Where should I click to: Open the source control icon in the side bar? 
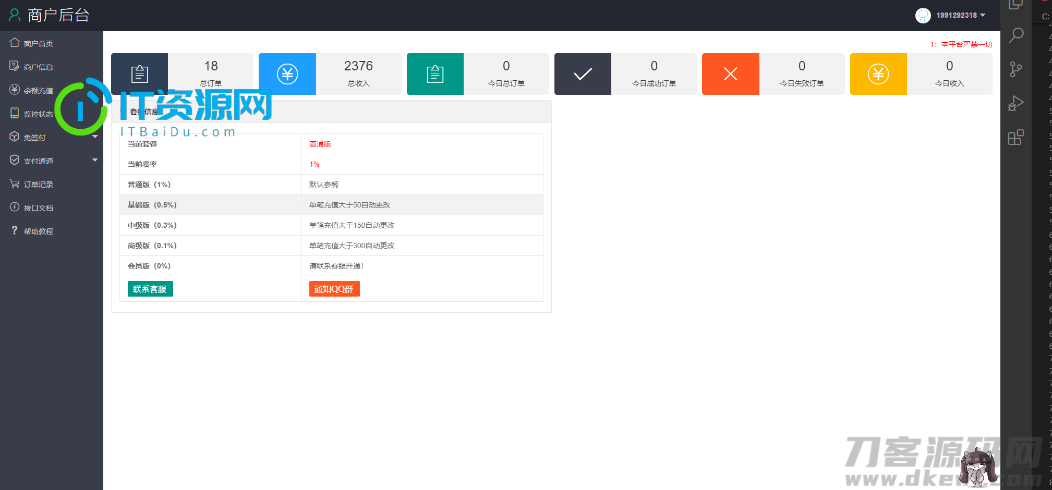[x=1016, y=69]
